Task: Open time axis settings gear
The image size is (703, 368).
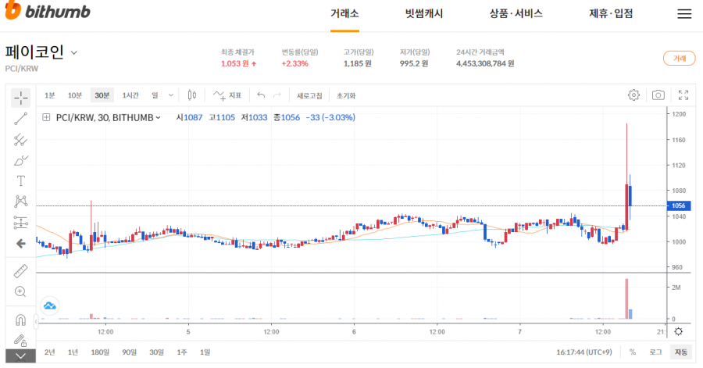Action: [678, 332]
